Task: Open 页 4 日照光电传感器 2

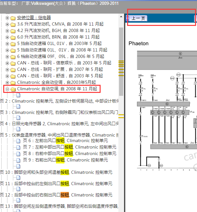Action: [60, 124]
